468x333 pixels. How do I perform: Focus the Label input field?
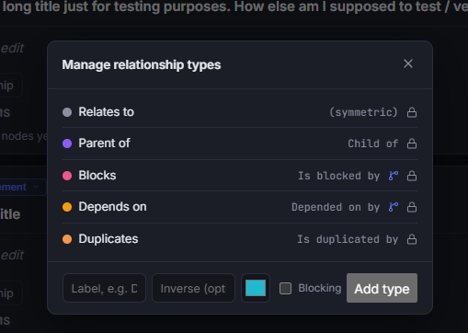point(104,288)
